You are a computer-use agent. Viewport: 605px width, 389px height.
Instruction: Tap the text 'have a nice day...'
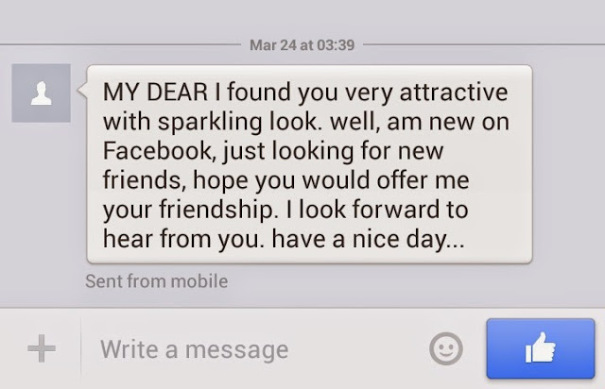(x=369, y=241)
